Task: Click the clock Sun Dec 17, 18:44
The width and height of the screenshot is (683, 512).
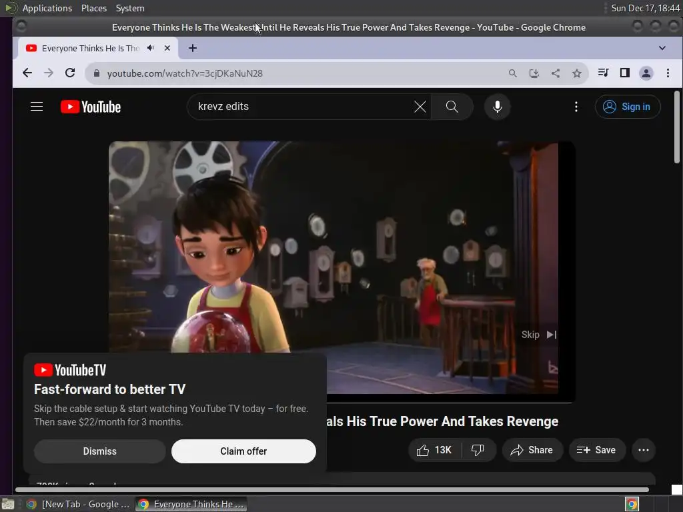Action: pos(645,8)
